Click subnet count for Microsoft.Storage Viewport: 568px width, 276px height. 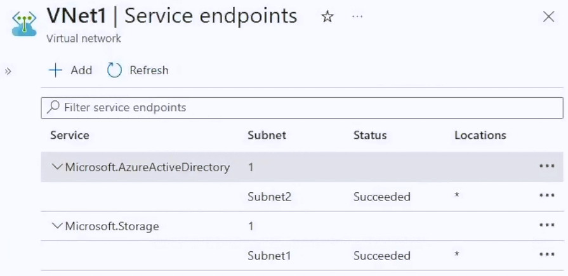[x=251, y=227]
